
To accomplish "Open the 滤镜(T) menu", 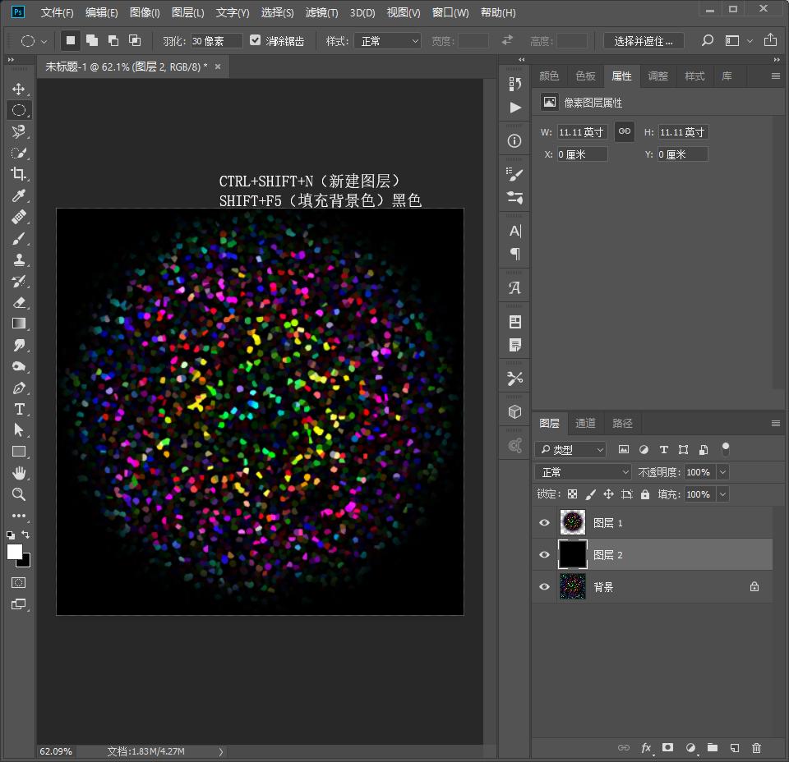I will pos(321,12).
